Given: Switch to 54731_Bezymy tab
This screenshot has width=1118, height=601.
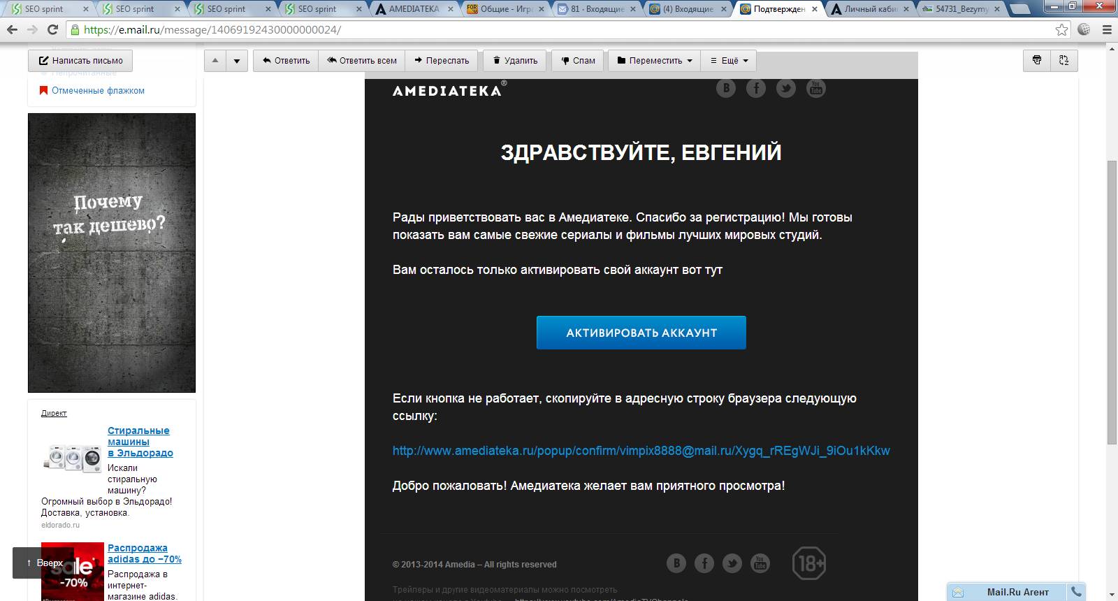Looking at the screenshot, I should pyautogui.click(x=961, y=9).
